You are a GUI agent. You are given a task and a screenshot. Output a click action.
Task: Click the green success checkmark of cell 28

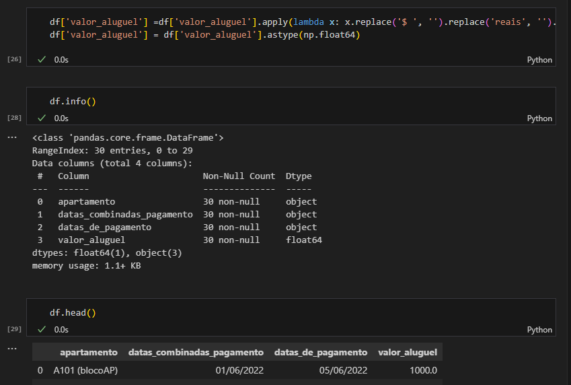point(42,118)
